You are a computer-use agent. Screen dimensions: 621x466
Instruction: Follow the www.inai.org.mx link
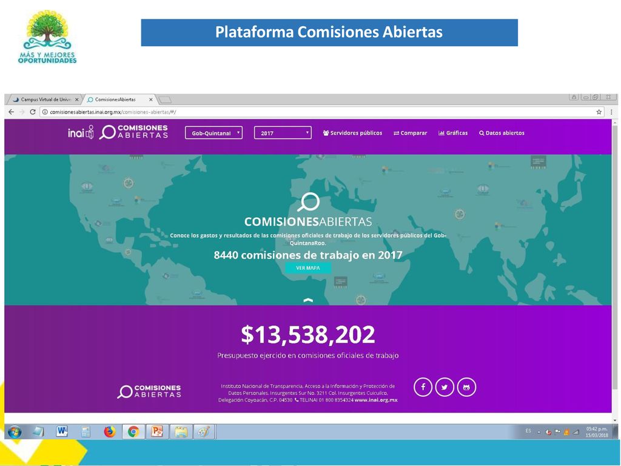376,400
